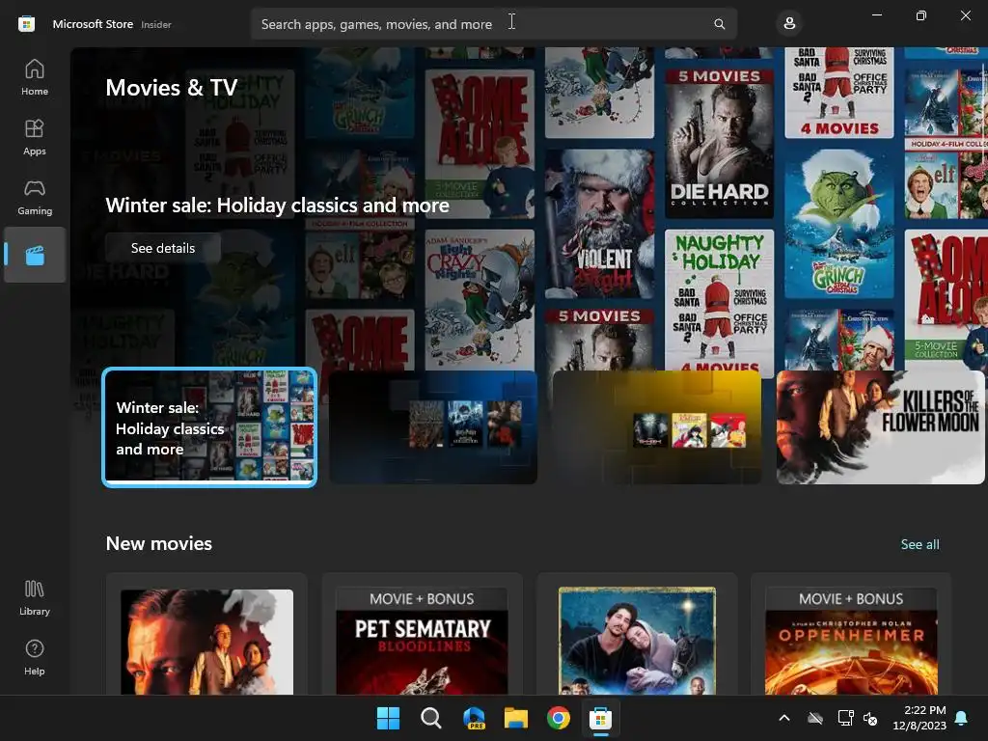Select Killers of the Flower Moon banner card
This screenshot has height=741, width=988.
coord(880,427)
